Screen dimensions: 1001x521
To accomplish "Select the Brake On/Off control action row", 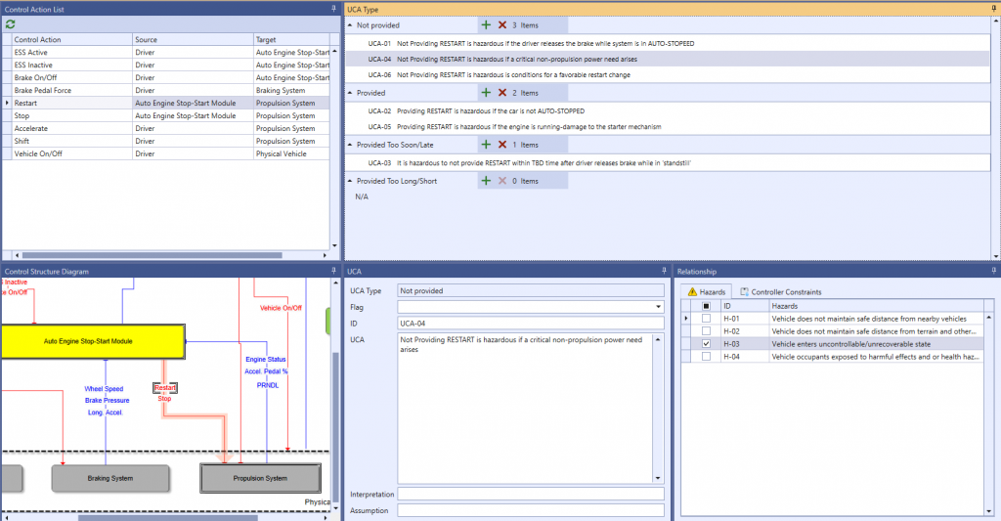I will 166,77.
